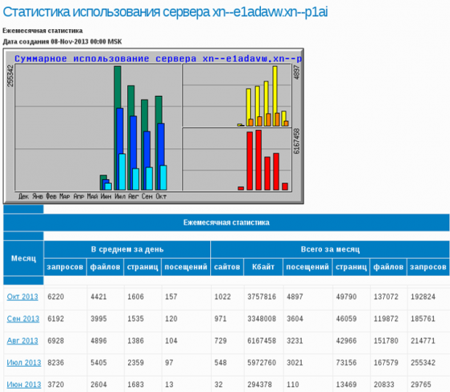Click the 'Кбайт' column header
The height and width of the screenshot is (392, 450).
click(262, 268)
